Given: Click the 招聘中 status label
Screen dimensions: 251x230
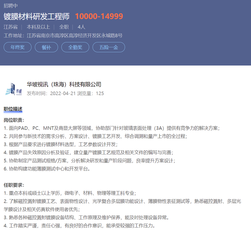Looking at the screenshot, I should (10, 6).
